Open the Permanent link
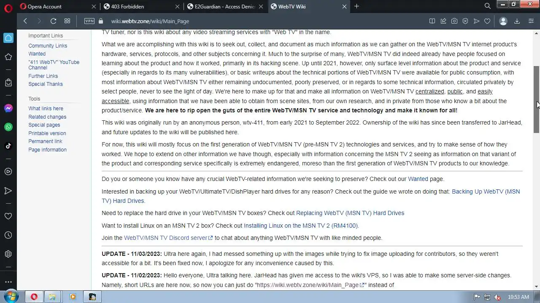Image resolution: width=540 pixels, height=303 pixels. pyautogui.click(x=45, y=141)
